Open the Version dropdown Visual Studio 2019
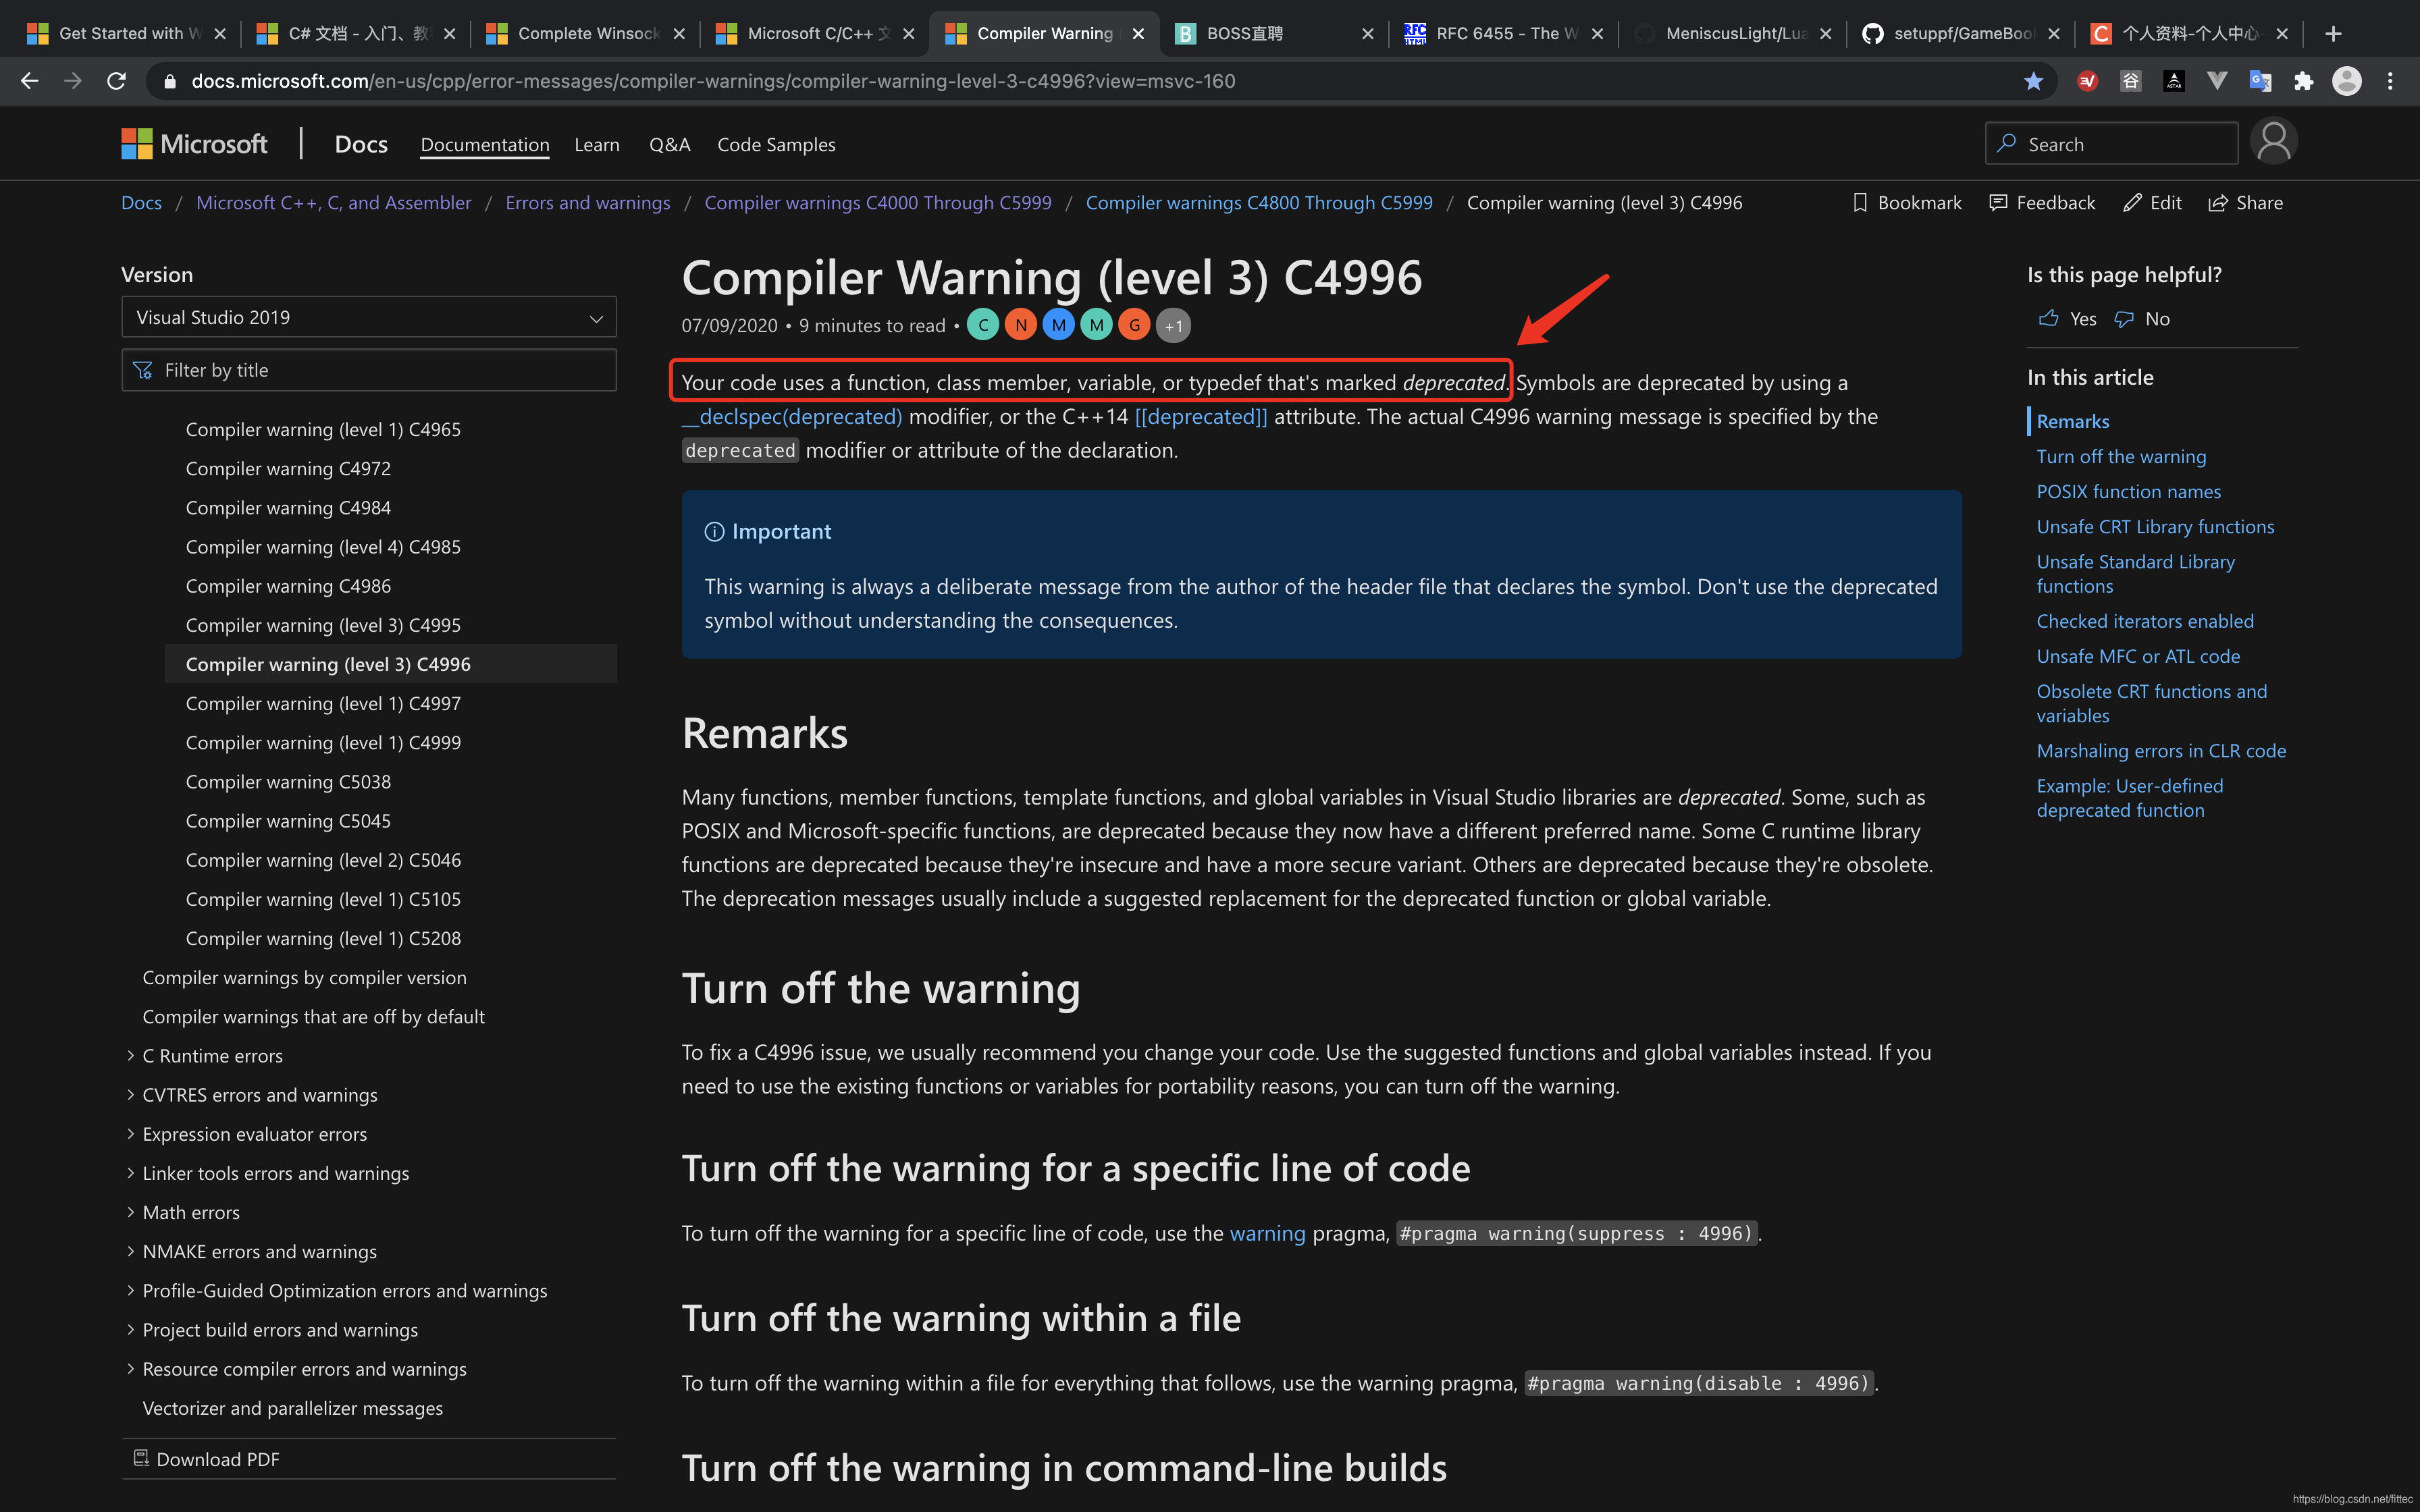The image size is (2420, 1512). click(x=369, y=317)
